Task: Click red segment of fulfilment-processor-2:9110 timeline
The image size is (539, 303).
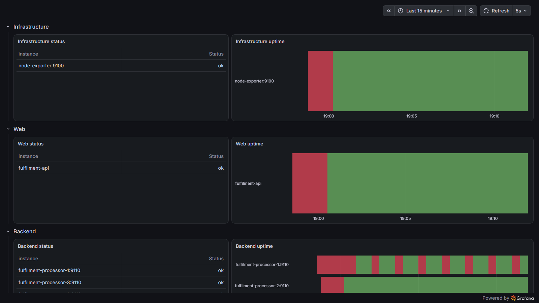Action: click(332, 285)
